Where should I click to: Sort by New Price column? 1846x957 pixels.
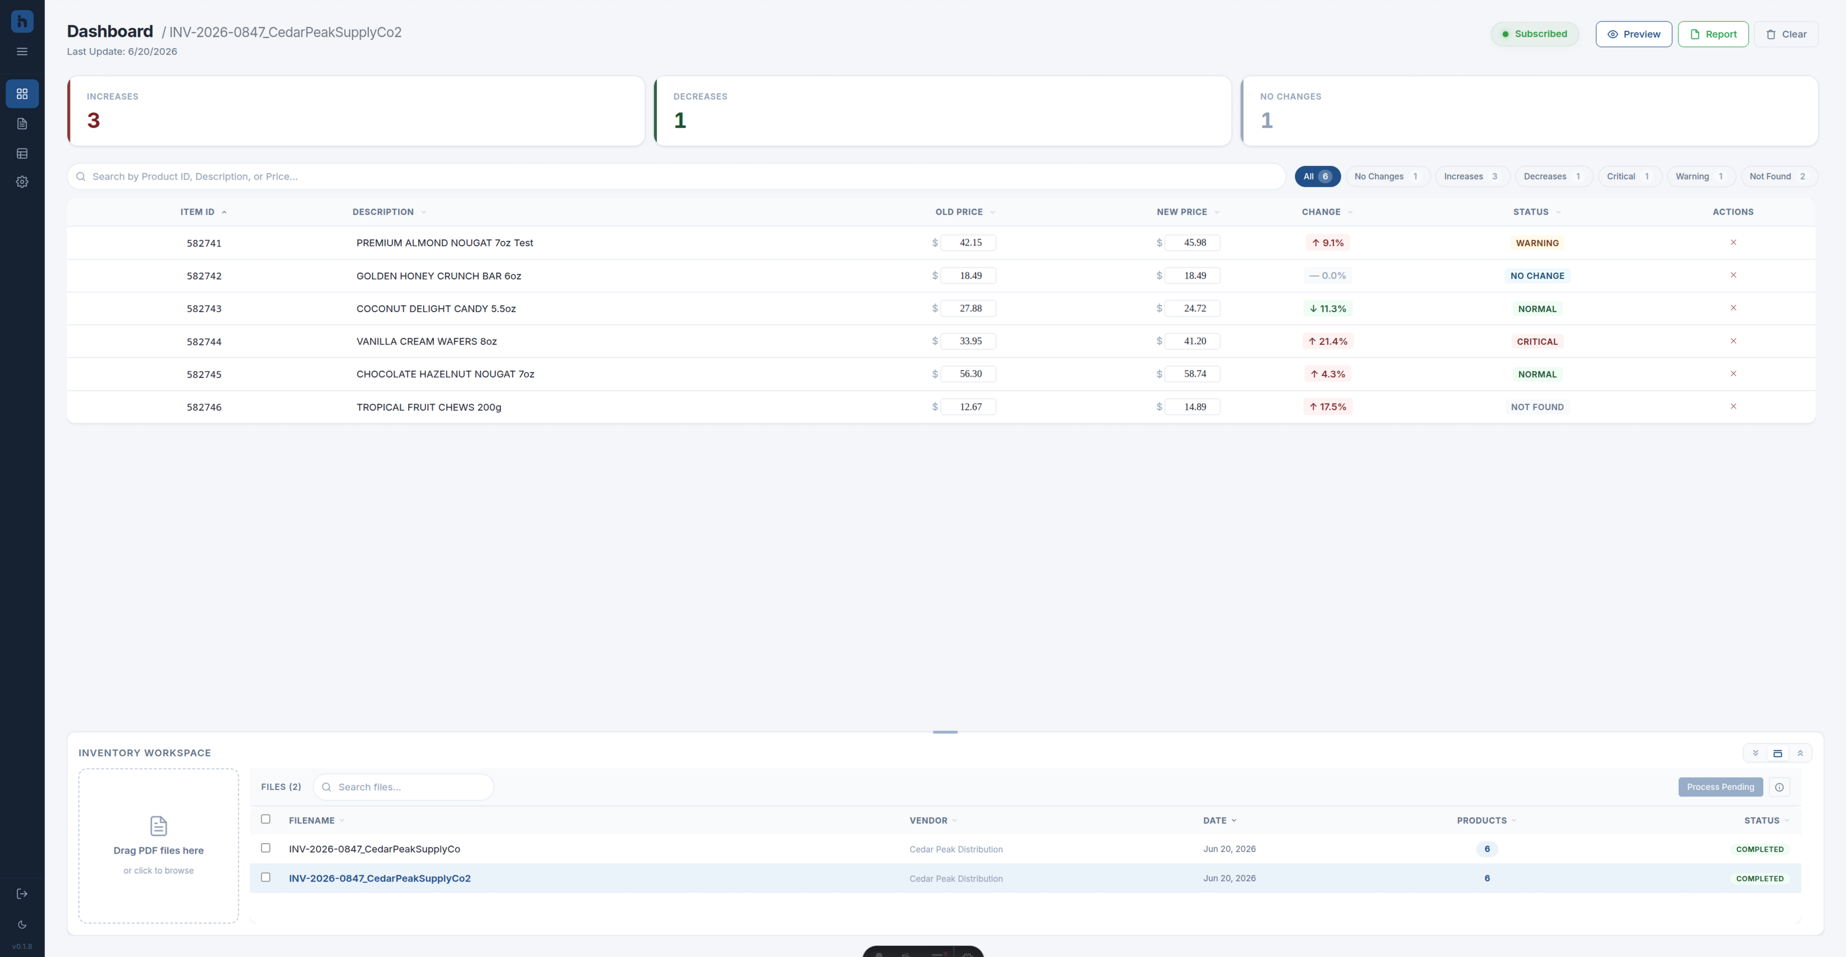coord(1187,212)
